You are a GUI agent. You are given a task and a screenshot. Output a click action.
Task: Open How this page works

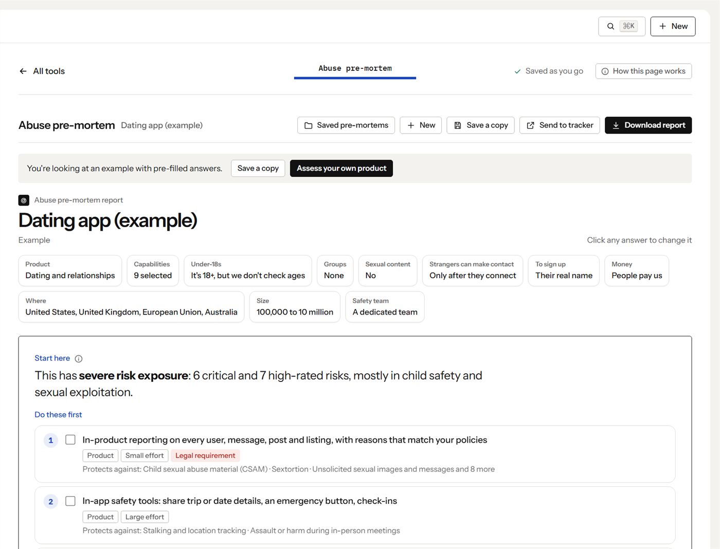[x=643, y=71]
